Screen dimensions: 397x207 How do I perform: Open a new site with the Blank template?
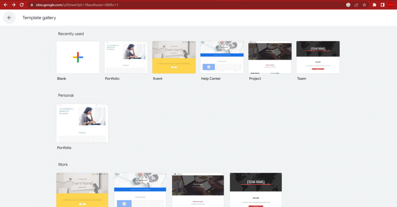(x=78, y=57)
